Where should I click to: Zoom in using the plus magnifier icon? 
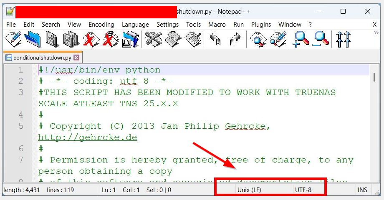(x=301, y=40)
